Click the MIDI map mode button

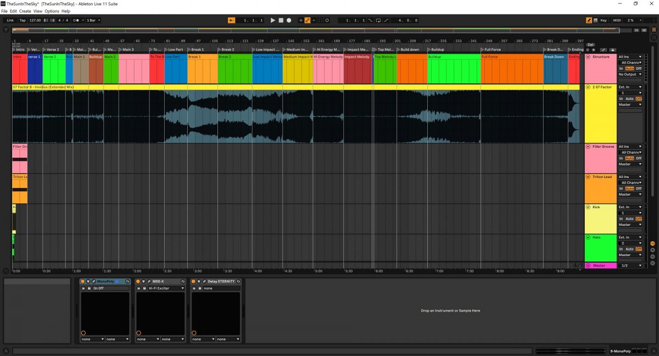pos(617,20)
